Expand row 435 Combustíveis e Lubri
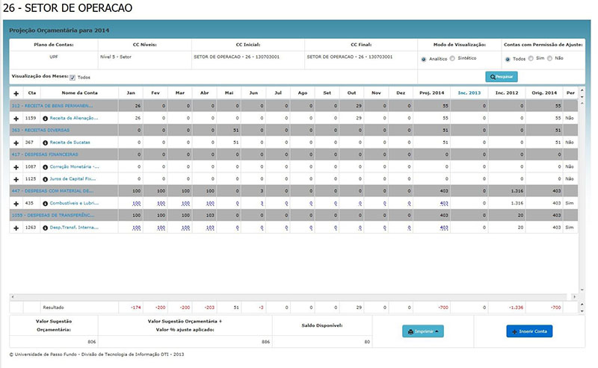The width and height of the screenshot is (598, 368). pyautogui.click(x=16, y=204)
